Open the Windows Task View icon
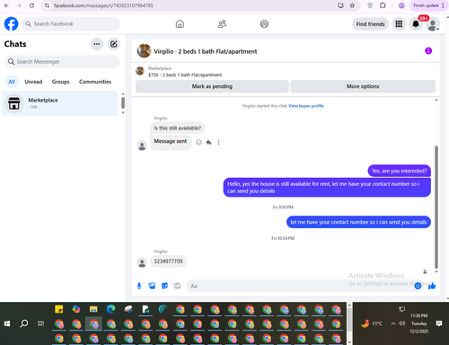This screenshot has height=345, width=449. (40, 323)
